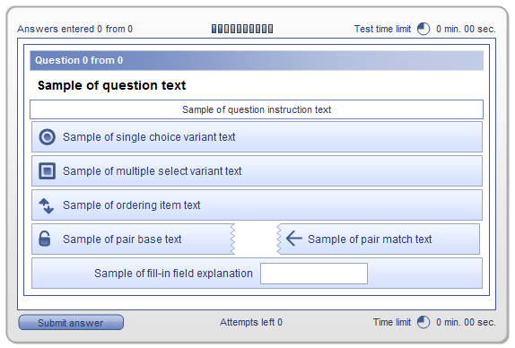Check the multiple select checkbox icon
The height and width of the screenshot is (348, 515).
(x=47, y=171)
